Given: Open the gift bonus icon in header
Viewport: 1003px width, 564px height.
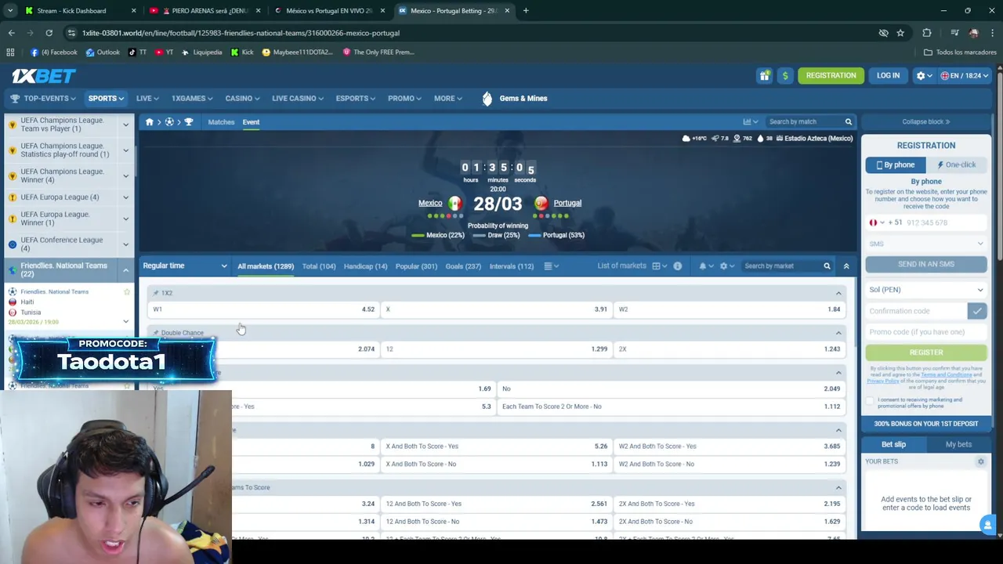Looking at the screenshot, I should pyautogui.click(x=764, y=75).
